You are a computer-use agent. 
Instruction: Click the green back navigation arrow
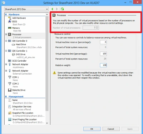52,9
